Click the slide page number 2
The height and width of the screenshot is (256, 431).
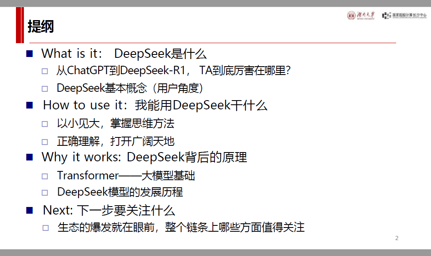pyautogui.click(x=397, y=238)
